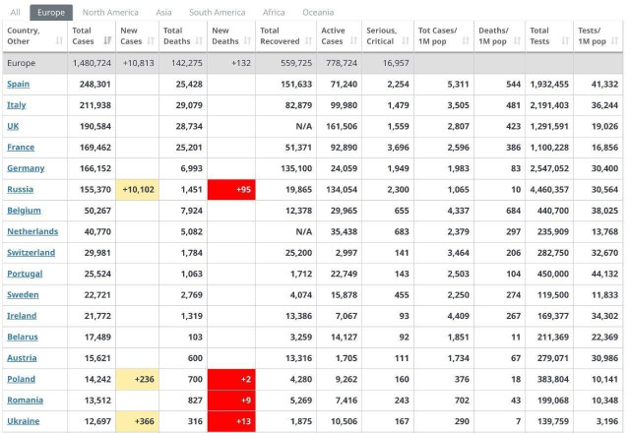Click Active Cases column sort arrows
Image resolution: width=630 pixels, height=433 pixels.
click(x=356, y=41)
